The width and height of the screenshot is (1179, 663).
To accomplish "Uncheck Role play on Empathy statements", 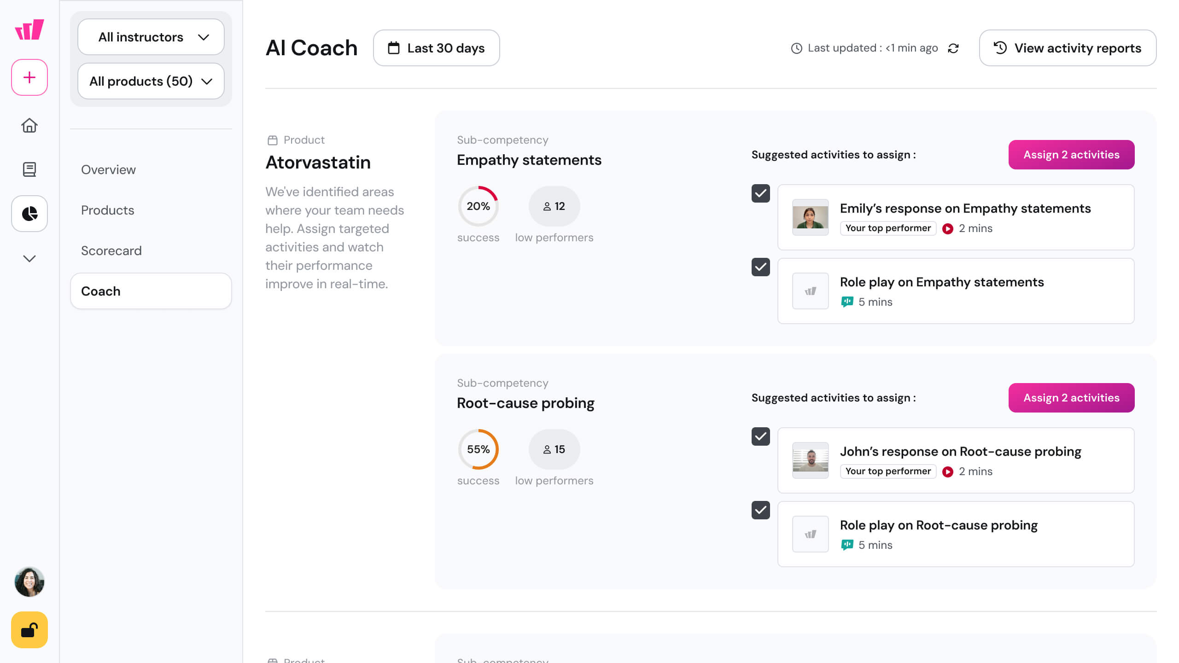I will tap(761, 267).
